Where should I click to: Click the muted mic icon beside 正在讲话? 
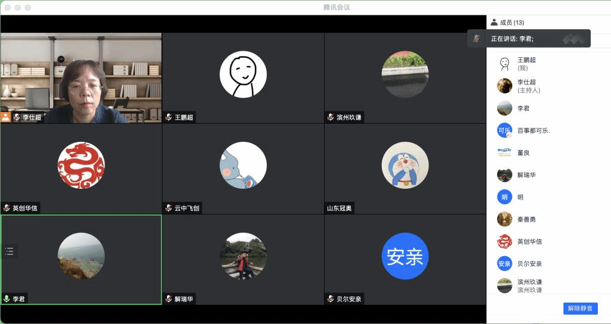pyautogui.click(x=476, y=39)
